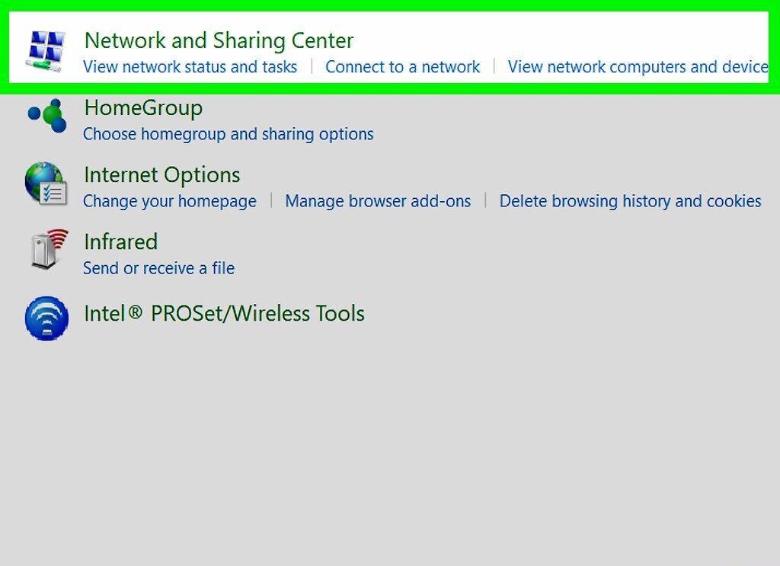Click the Network and Sharing Center icon
Screen dimensions: 780x566
[x=46, y=51]
